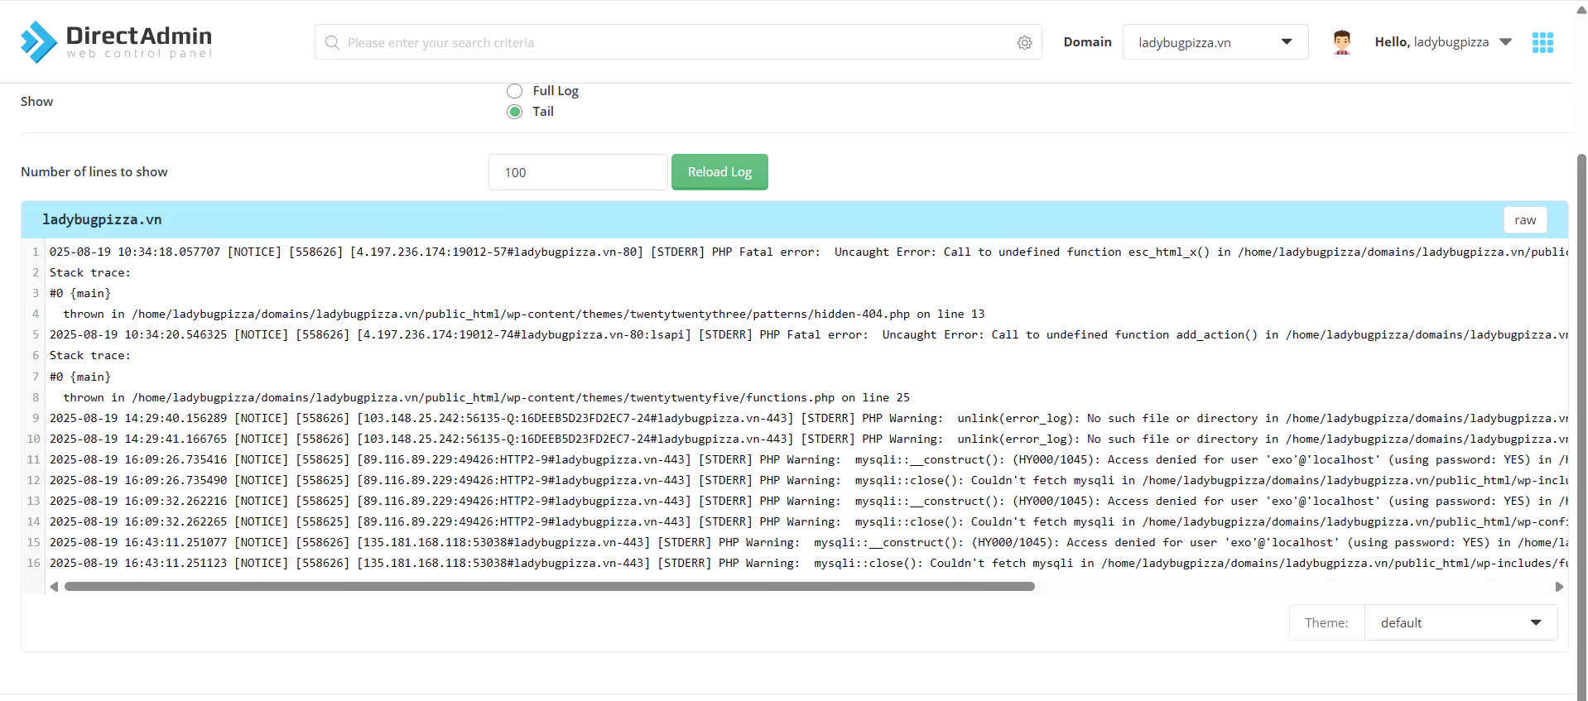1588x701 pixels.
Task: Click the log scroll-right arrow
Action: point(1560,587)
